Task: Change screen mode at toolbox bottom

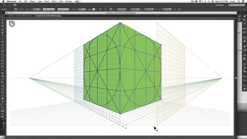Action: [x=2, y=117]
